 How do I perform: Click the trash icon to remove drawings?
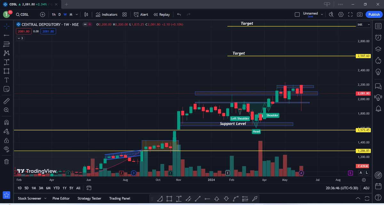pyautogui.click(x=6, y=162)
